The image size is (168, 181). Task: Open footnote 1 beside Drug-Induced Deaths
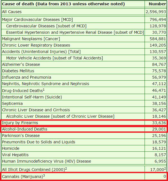(x=44, y=90)
